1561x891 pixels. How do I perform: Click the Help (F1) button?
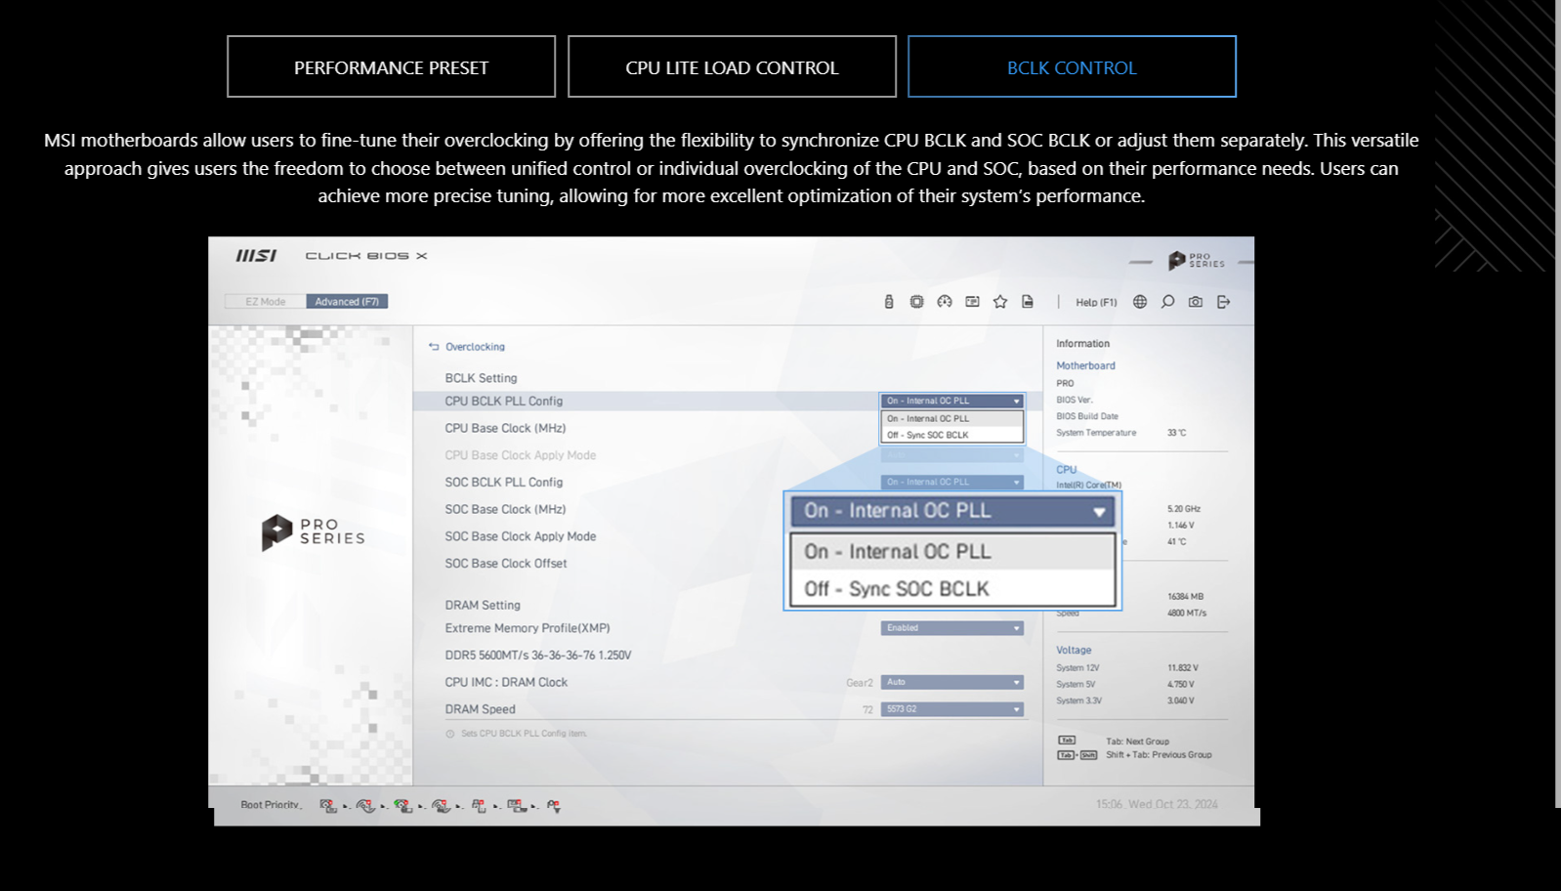coord(1096,303)
